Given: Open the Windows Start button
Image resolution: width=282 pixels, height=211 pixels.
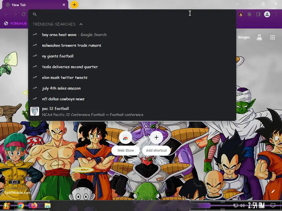Looking at the screenshot, I should [7, 206].
